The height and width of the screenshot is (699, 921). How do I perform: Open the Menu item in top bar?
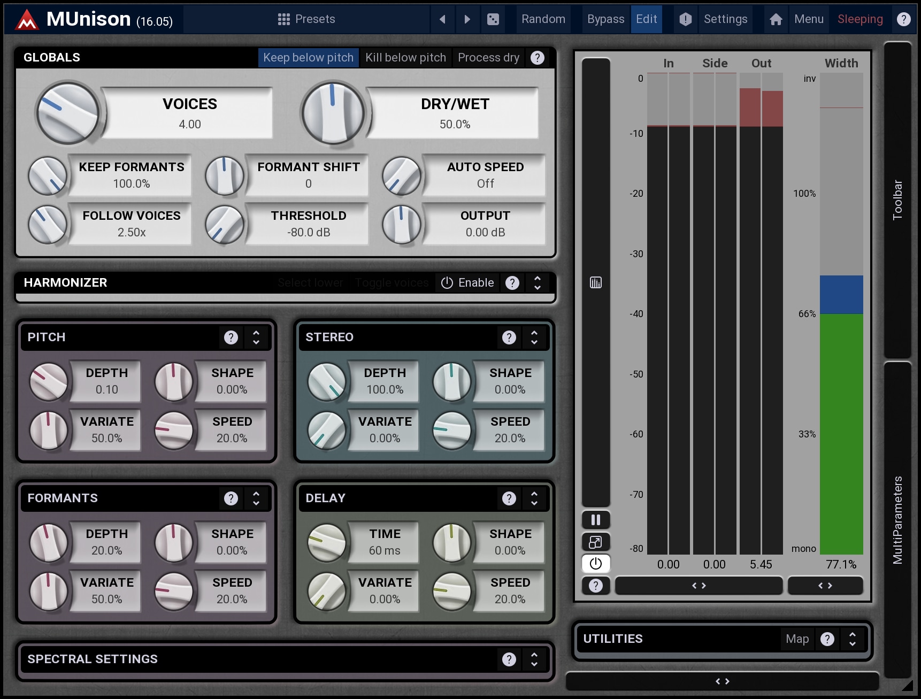coord(808,19)
